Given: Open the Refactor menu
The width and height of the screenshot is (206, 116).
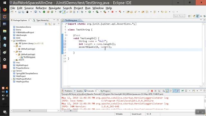Looking at the screenshot, I should [41, 8].
